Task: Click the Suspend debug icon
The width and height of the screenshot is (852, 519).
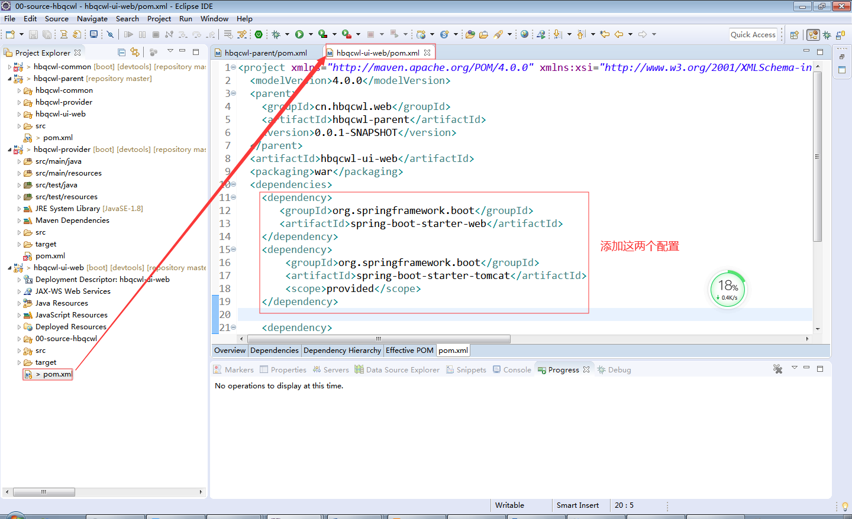Action: coord(142,34)
